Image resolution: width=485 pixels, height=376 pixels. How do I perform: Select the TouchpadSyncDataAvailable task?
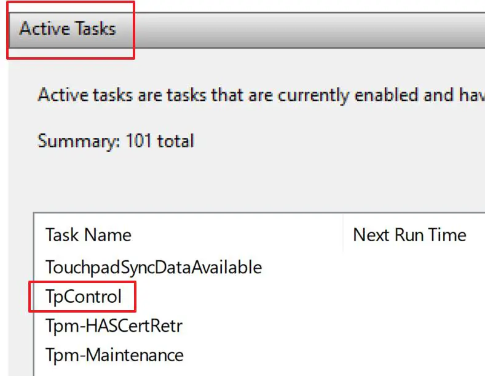(x=153, y=267)
